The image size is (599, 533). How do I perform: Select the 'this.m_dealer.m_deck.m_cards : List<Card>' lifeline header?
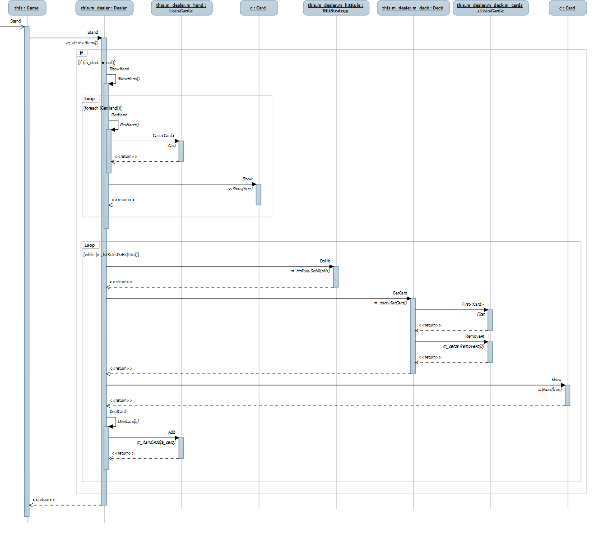(x=491, y=8)
